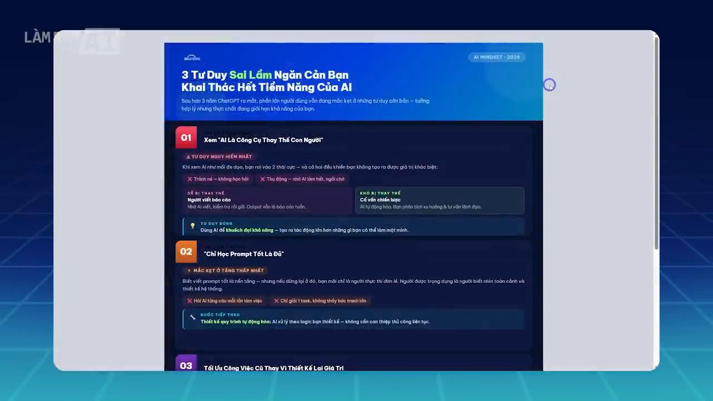Click heading "Chỉ Học Prompt Tốt Là Đủ"
Screen dimensions: 713x401
tap(244, 254)
